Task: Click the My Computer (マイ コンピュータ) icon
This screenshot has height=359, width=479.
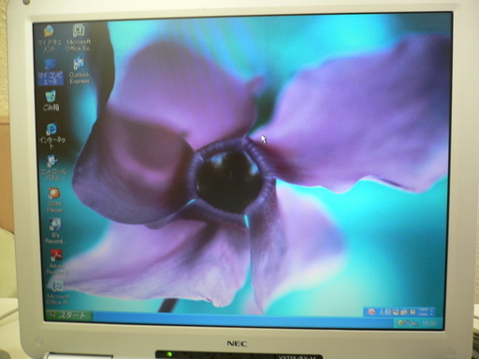Action: tap(51, 72)
